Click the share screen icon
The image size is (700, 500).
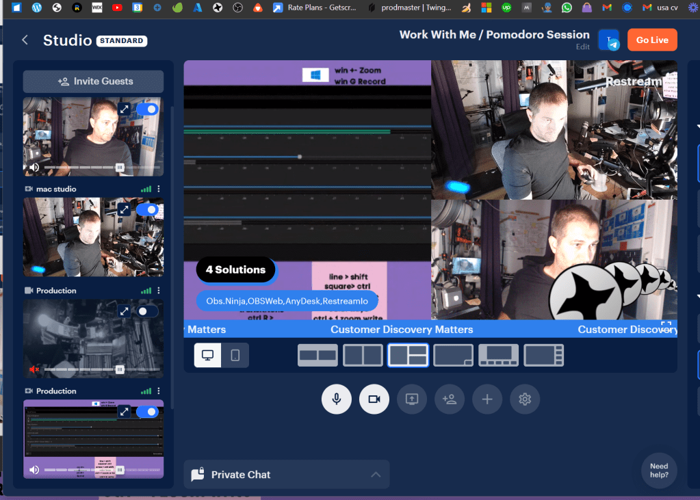(412, 399)
